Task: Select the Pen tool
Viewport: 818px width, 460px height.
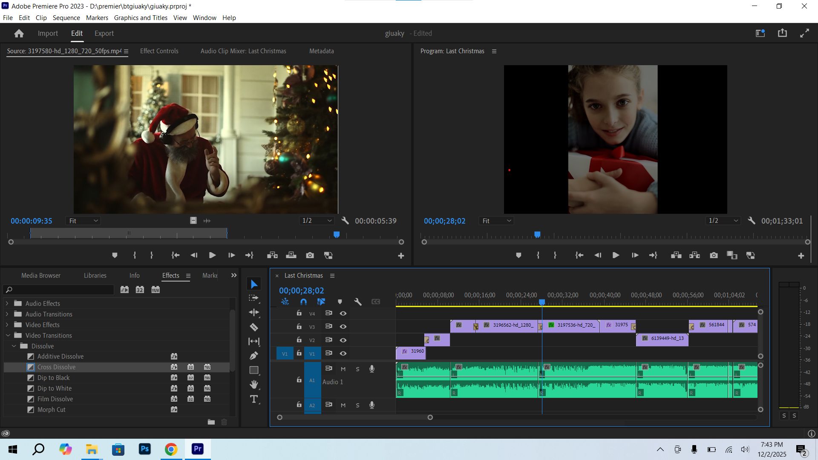Action: (x=254, y=356)
